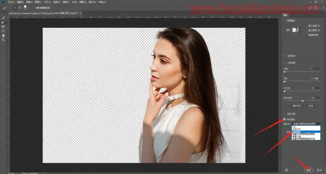This screenshot has height=174, width=326.
Task: Toggle High Quality Preview checkbox (高品质预览)
Action: [306, 35]
